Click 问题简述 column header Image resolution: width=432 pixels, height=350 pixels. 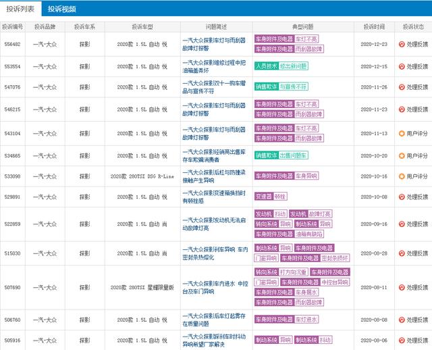[x=216, y=27]
